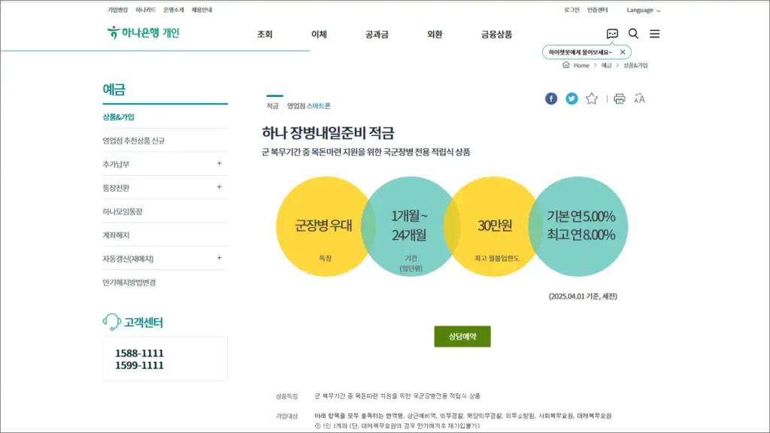
Task: Click the Home breadcrumb icon
Action: 565,65
